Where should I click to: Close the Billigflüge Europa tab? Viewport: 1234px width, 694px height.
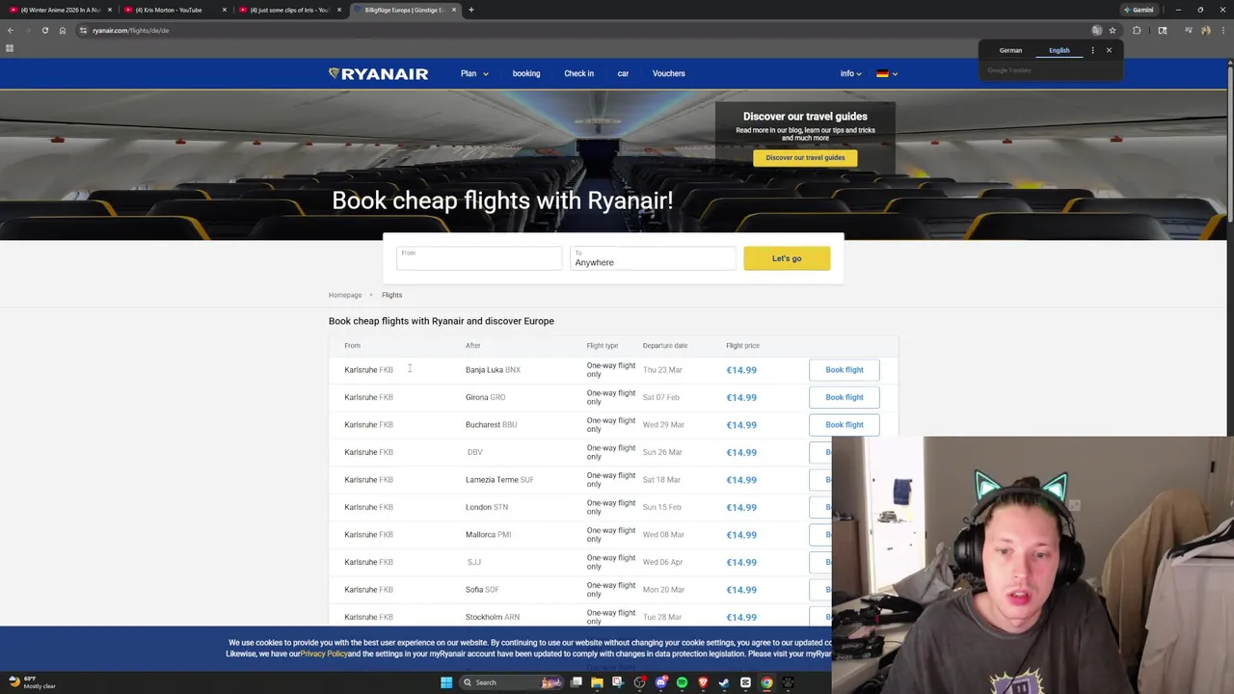454,10
